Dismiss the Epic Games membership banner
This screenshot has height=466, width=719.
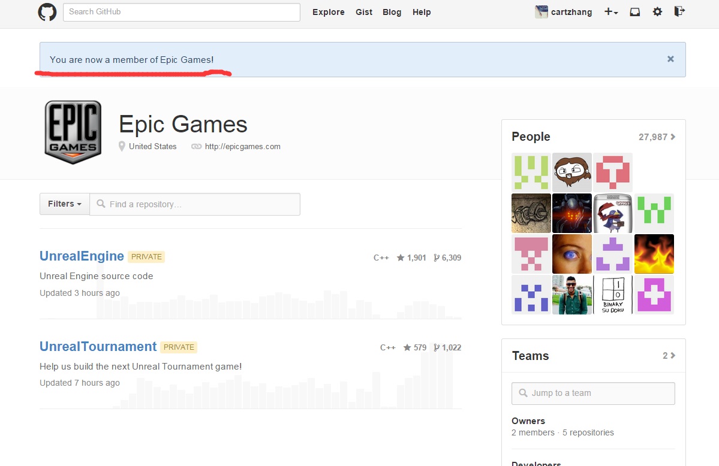(670, 59)
